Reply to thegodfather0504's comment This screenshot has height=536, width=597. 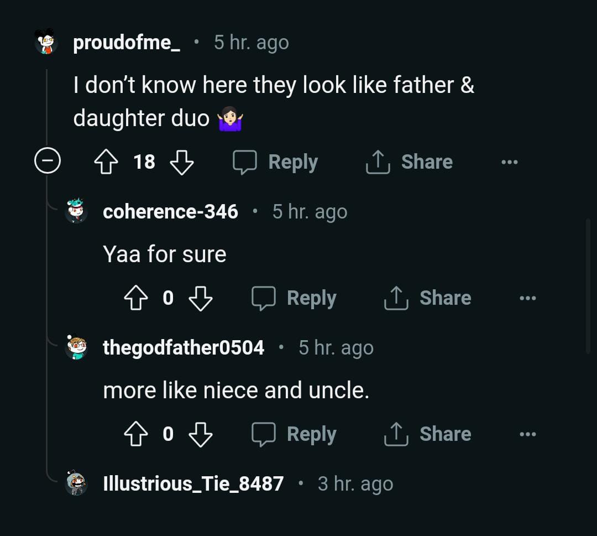click(294, 434)
